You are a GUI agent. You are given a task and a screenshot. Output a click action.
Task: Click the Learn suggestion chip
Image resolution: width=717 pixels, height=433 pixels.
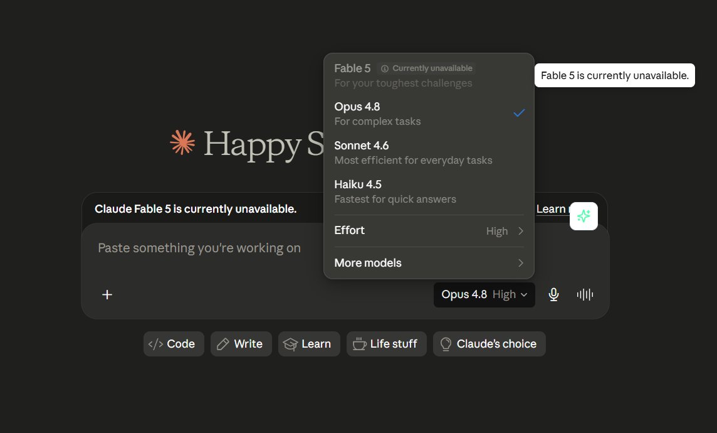(309, 344)
